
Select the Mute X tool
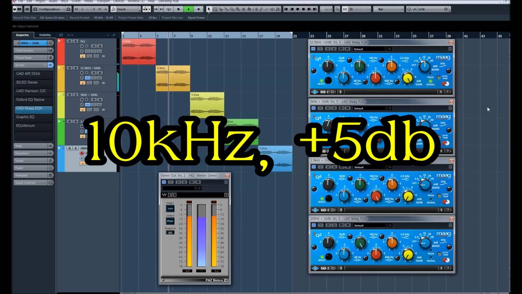tap(243, 9)
